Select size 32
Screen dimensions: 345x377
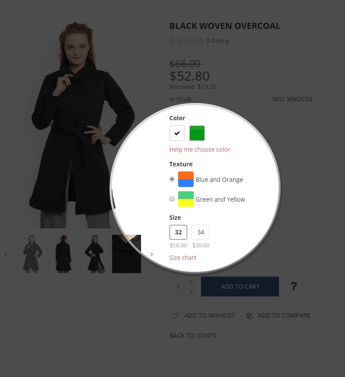pos(178,232)
